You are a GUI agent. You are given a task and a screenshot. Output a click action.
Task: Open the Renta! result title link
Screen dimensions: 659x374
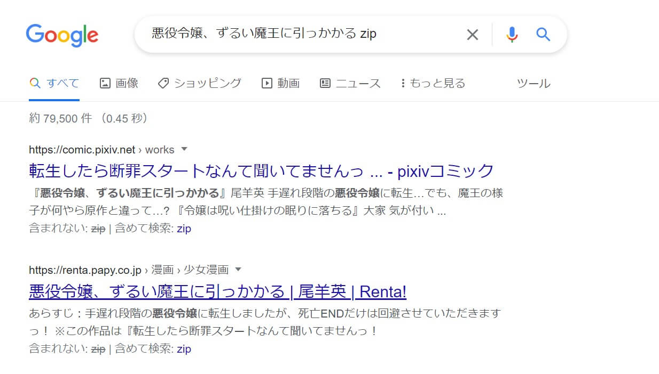(218, 291)
